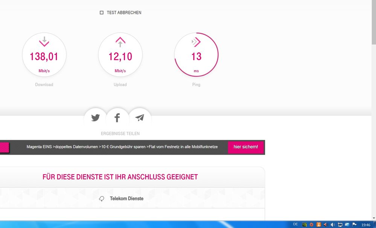Viewport: 376px width, 228px height.
Task: Click the Show desktop button on taskbar
Action: (374, 224)
